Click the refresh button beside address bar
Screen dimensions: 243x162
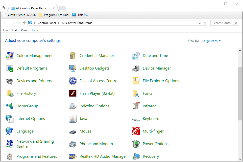click(205, 23)
